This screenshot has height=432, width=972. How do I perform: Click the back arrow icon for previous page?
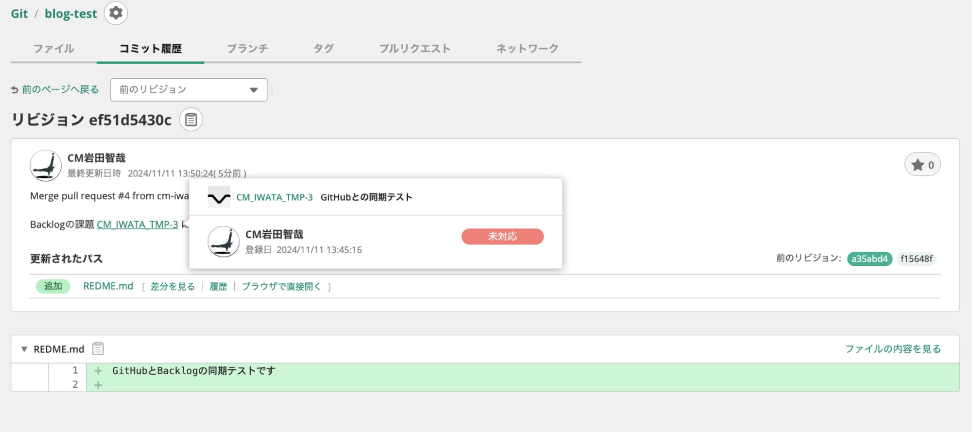pyautogui.click(x=15, y=90)
